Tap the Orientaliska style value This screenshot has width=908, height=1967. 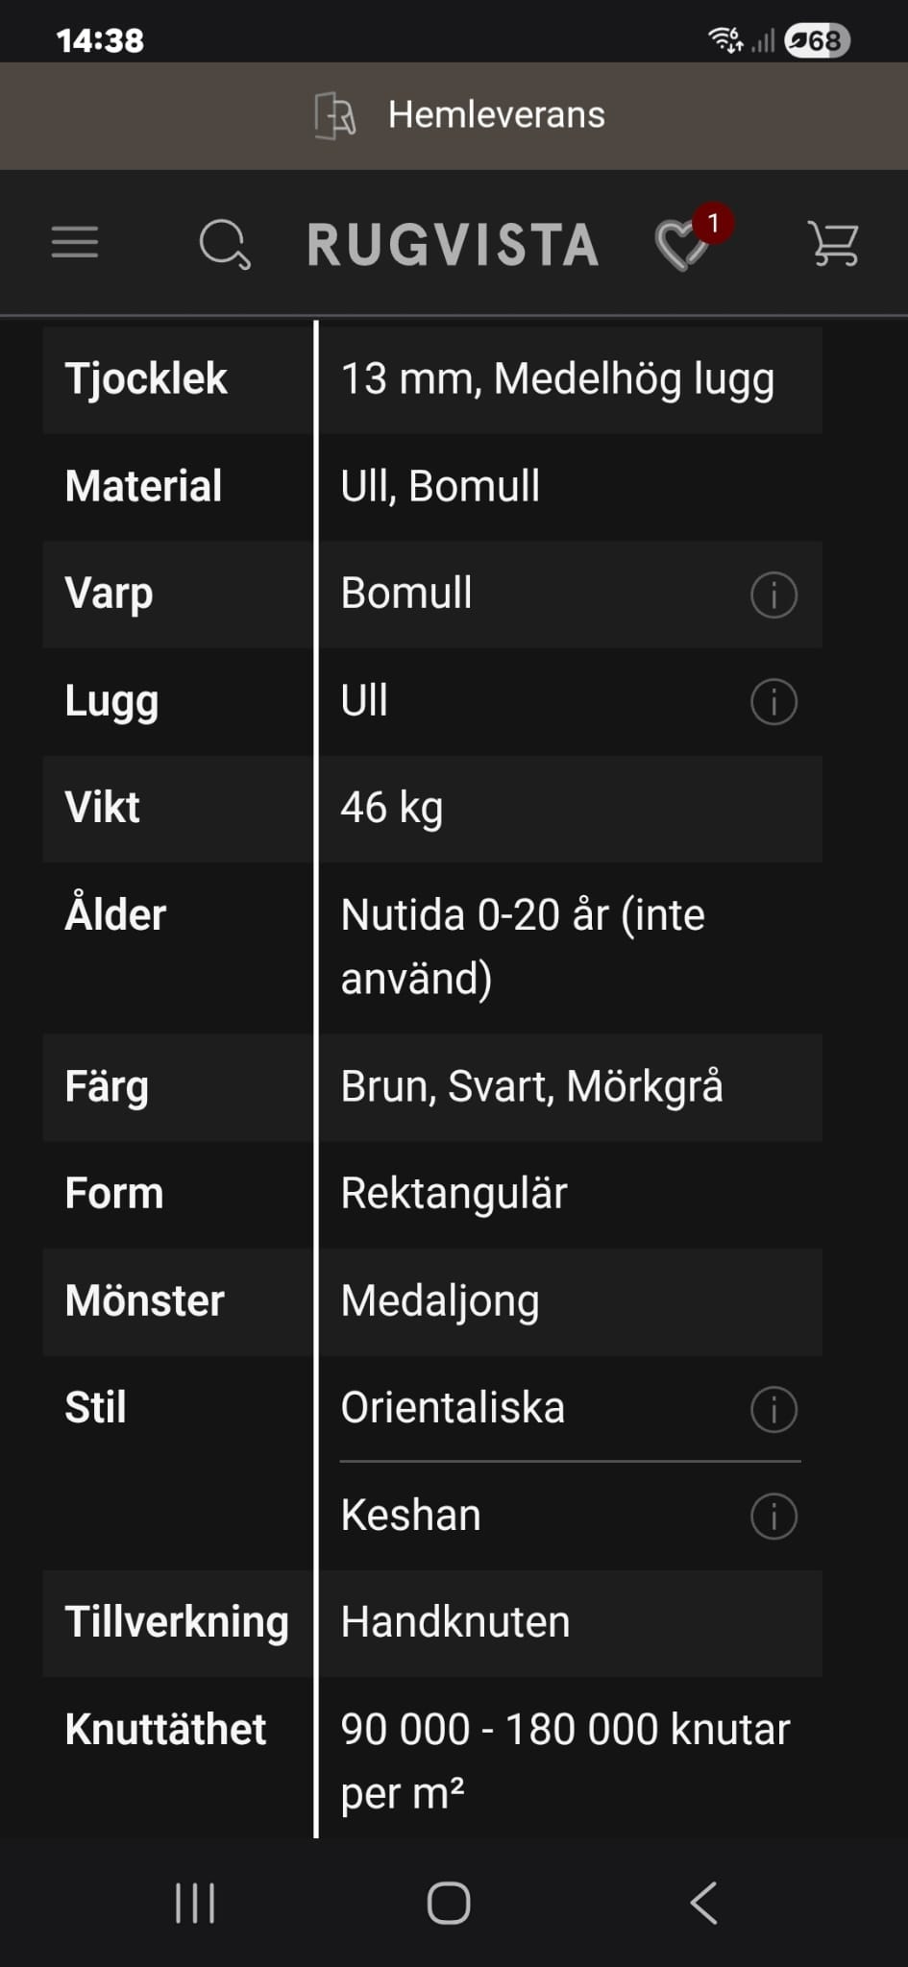point(453,1408)
